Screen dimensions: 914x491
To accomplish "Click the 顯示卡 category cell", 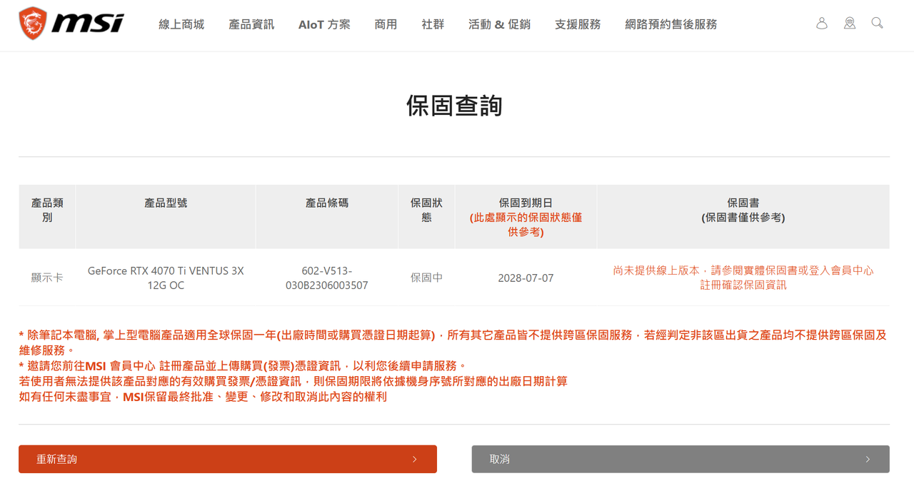I will click(x=47, y=278).
